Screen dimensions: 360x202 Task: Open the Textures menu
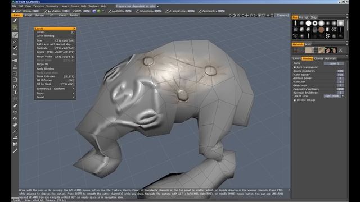[x=38, y=6]
